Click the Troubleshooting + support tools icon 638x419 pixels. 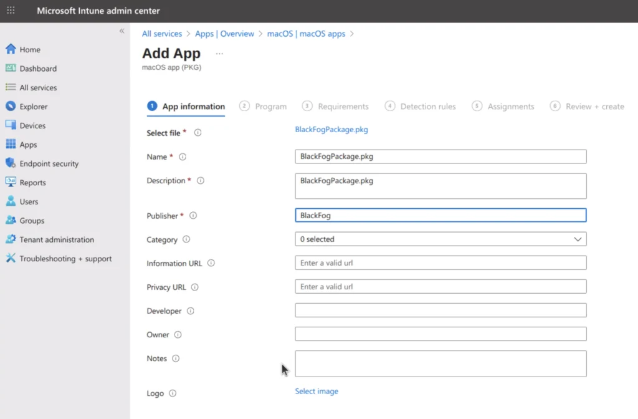(11, 258)
